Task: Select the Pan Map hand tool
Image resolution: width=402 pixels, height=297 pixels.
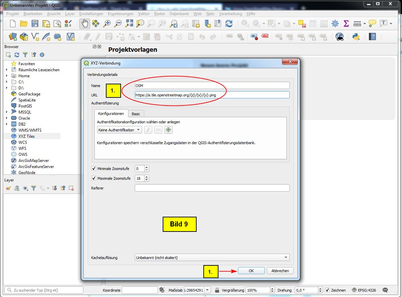Action: (x=84, y=23)
